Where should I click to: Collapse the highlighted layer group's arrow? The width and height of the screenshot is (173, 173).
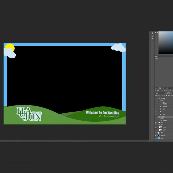click(157, 117)
